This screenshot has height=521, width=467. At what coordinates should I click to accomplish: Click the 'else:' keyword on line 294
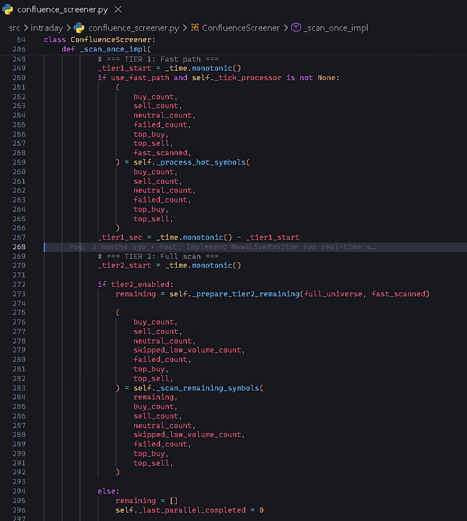(109, 491)
